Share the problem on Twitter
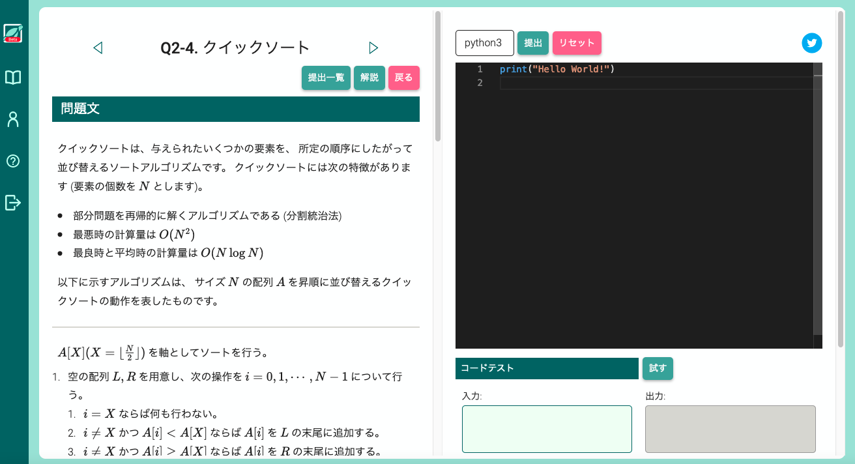855x464 pixels. coord(811,43)
